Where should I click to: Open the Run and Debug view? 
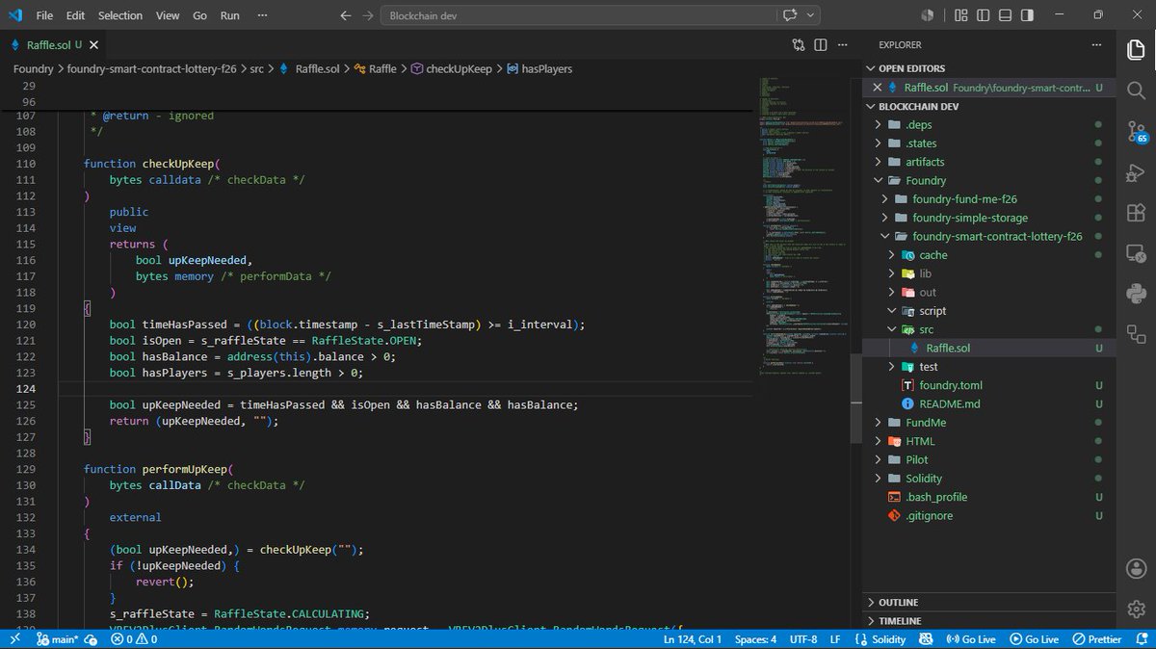click(1136, 172)
